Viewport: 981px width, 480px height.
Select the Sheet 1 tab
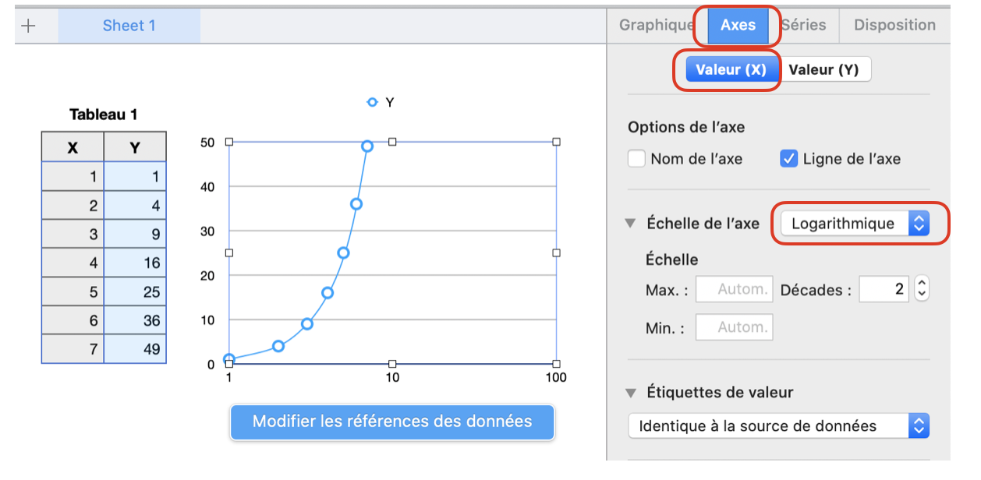[129, 26]
